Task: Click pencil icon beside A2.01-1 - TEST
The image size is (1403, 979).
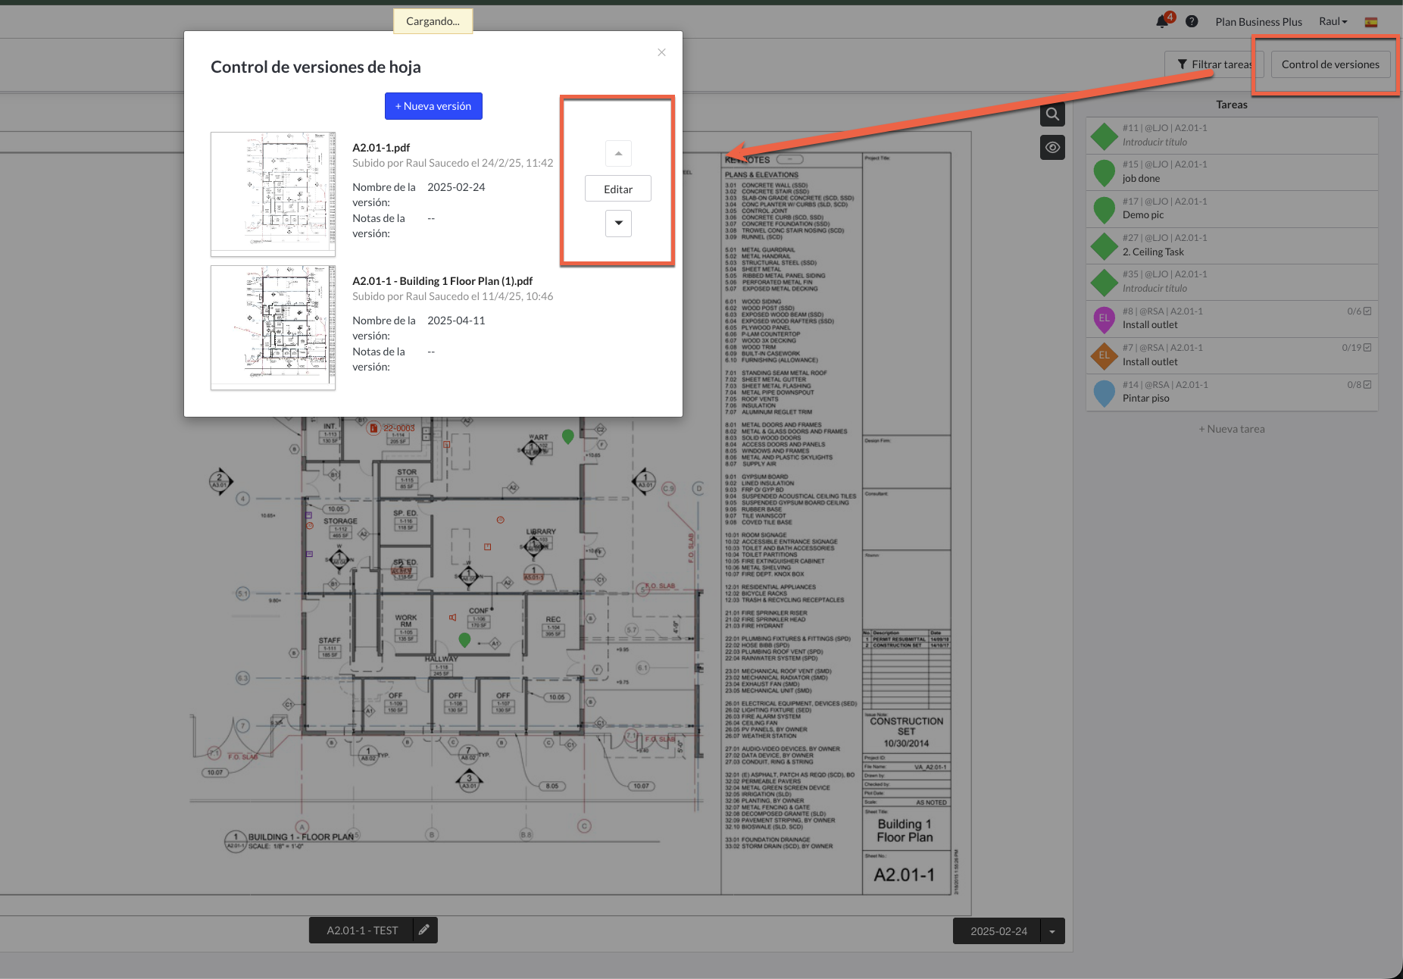Action: [x=424, y=930]
